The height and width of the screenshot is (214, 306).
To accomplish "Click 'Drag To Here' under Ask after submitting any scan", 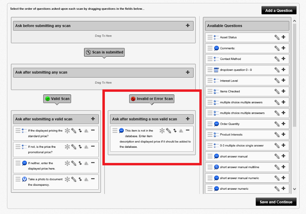I will pos(103,83).
